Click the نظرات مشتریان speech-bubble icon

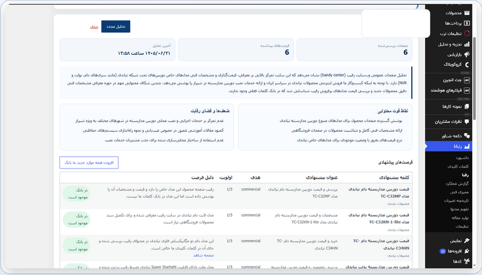coord(467,121)
